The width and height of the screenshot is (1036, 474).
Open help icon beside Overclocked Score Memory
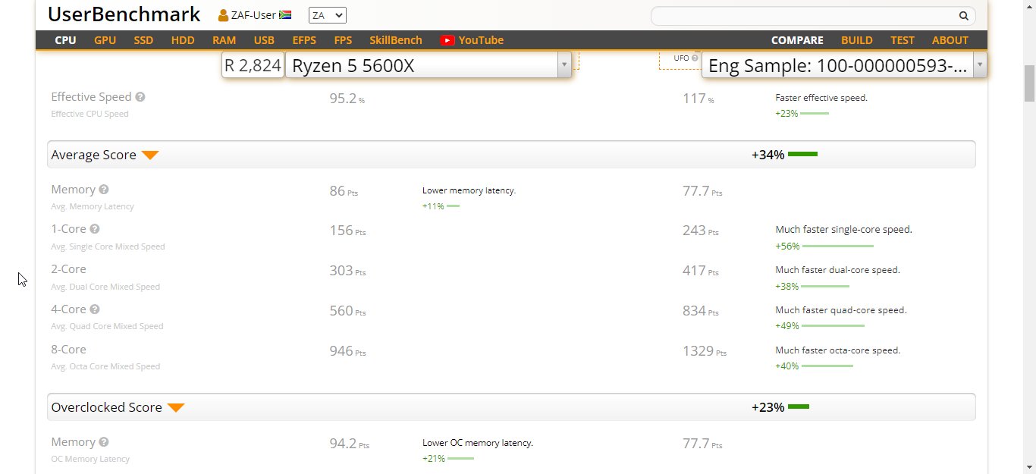(104, 442)
